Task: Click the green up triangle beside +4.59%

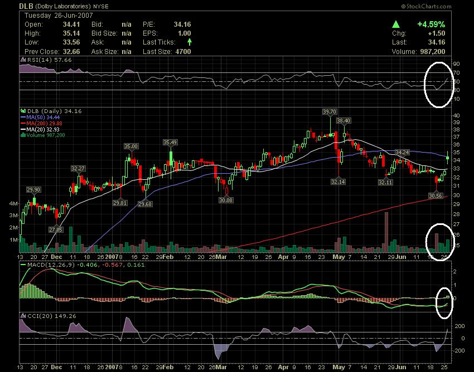Action: 396,25
